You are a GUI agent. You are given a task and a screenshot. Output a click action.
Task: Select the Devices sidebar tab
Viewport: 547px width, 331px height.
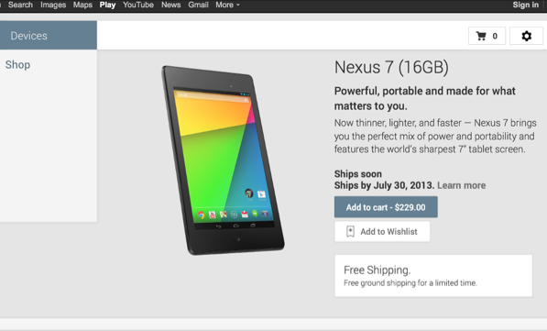(x=49, y=35)
